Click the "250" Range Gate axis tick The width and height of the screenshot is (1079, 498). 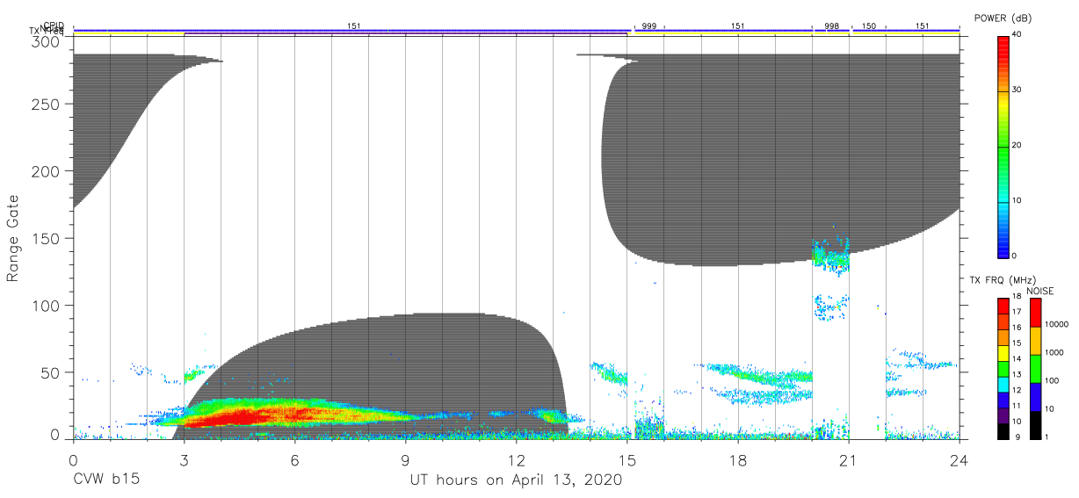(x=47, y=104)
